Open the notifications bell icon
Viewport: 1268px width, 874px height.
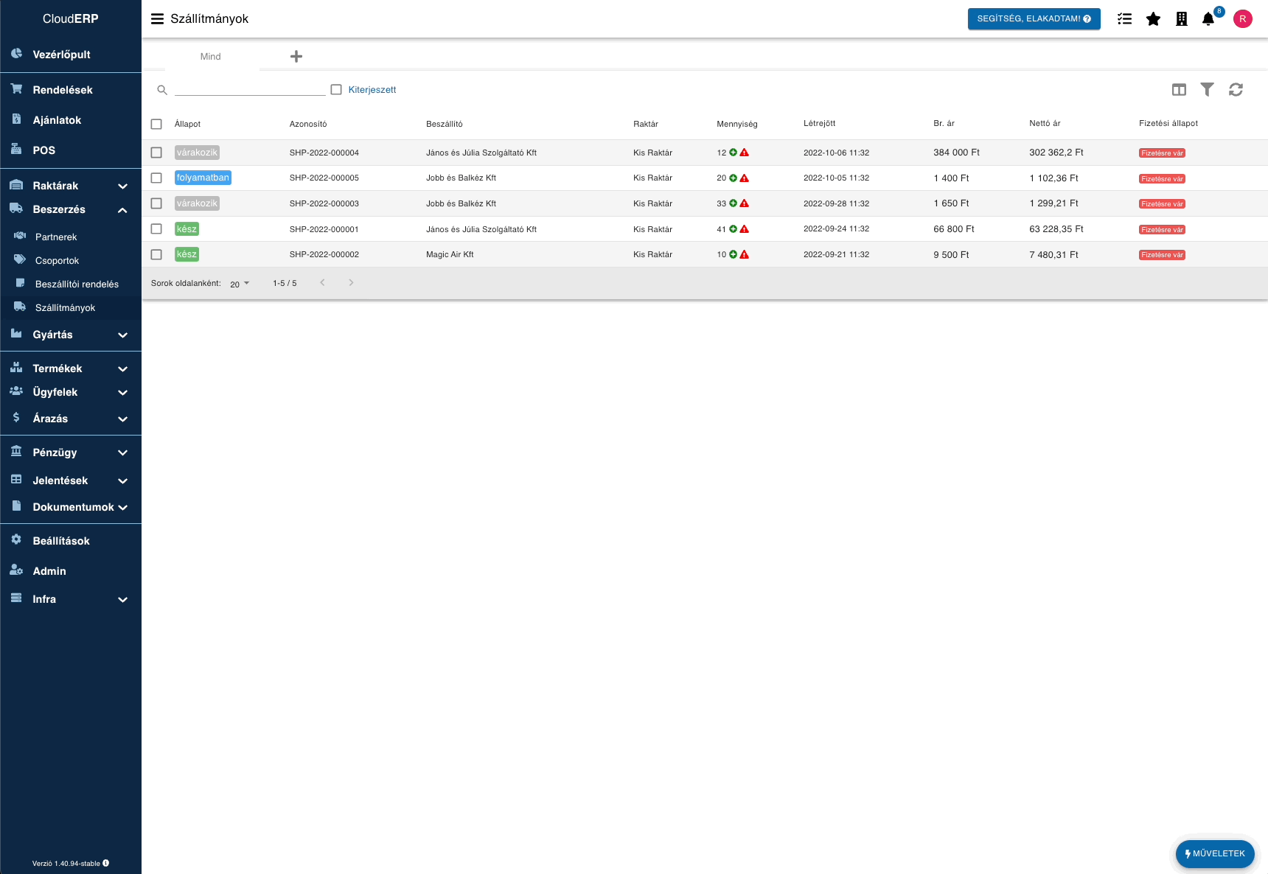click(x=1208, y=19)
